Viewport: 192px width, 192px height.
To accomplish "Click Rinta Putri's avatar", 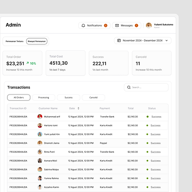I will (x=40, y=152).
